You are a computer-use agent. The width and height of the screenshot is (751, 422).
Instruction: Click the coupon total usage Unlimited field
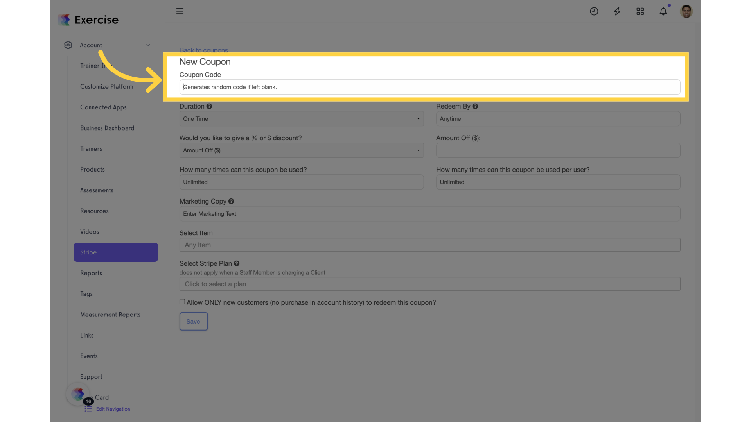click(302, 182)
